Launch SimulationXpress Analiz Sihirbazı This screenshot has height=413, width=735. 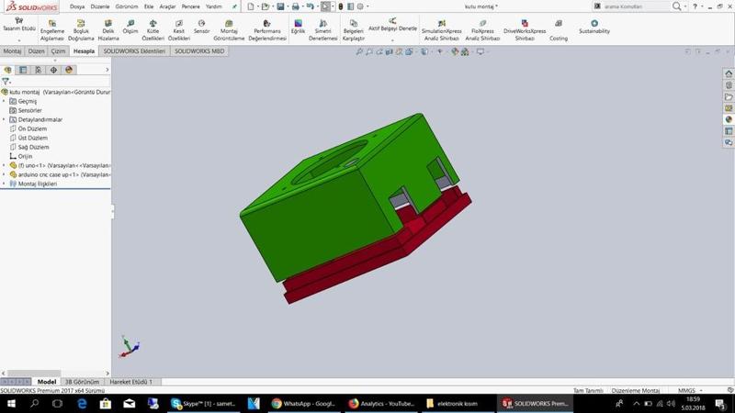coord(442,30)
